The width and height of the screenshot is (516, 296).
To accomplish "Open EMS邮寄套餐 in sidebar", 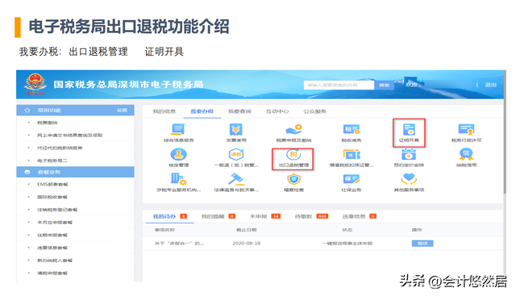I will point(52,185).
